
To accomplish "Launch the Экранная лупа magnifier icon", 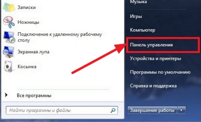I will click(9, 52).
